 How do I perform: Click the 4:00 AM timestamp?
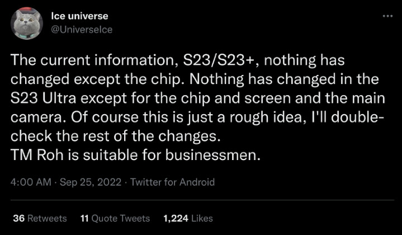[x=31, y=182]
